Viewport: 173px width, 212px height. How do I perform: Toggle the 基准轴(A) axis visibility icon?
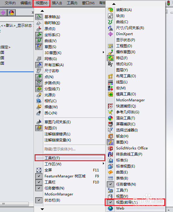tap(39, 17)
